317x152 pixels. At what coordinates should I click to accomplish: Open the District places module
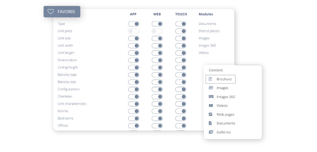(209, 31)
